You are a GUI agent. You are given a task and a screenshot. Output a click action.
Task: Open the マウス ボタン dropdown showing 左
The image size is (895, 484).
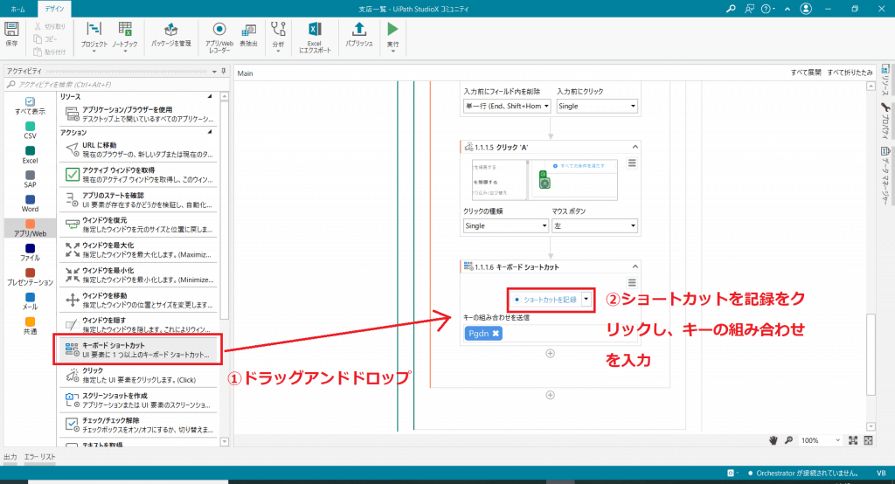(594, 225)
